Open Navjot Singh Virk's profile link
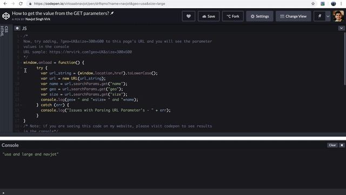This screenshot has width=346, height=195. [x=38, y=19]
